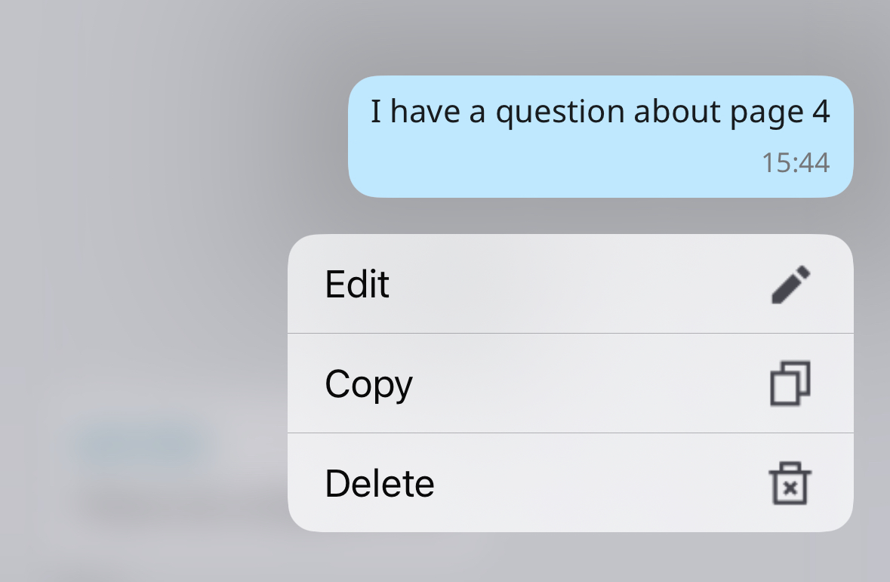Click the word "Edit" label
The width and height of the screenshot is (890, 582).
[357, 284]
